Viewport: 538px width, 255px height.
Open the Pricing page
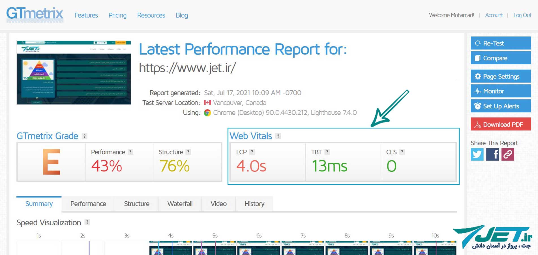coord(117,15)
